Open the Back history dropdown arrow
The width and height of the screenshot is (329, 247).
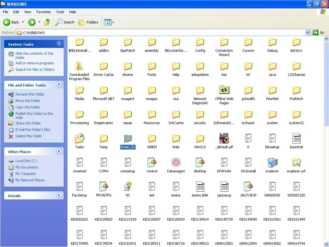click(23, 22)
